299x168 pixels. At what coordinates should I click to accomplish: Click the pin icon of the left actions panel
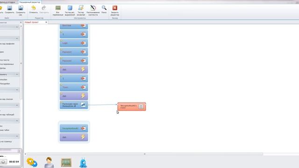click(21, 22)
